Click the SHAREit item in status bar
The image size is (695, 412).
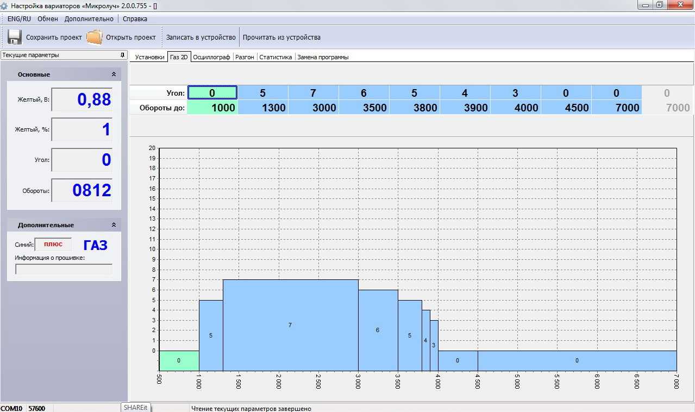136,407
